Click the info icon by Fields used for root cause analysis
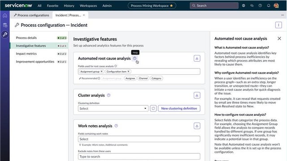 click(116, 66)
